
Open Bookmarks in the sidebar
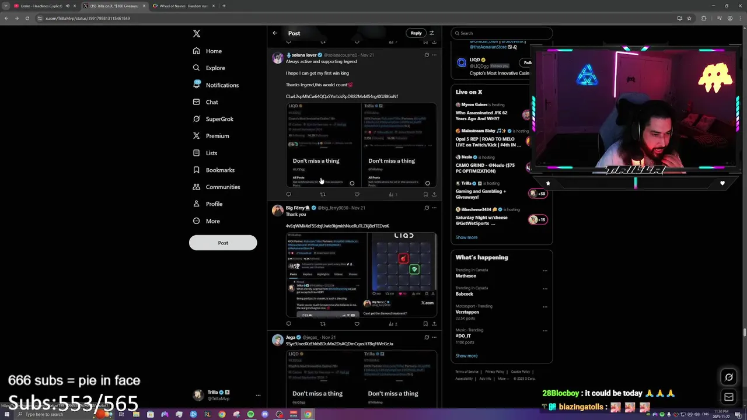(214, 170)
